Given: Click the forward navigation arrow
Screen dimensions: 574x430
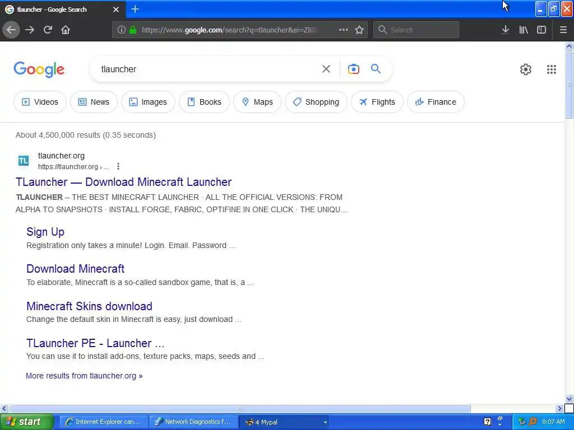Looking at the screenshot, I should 30,30.
